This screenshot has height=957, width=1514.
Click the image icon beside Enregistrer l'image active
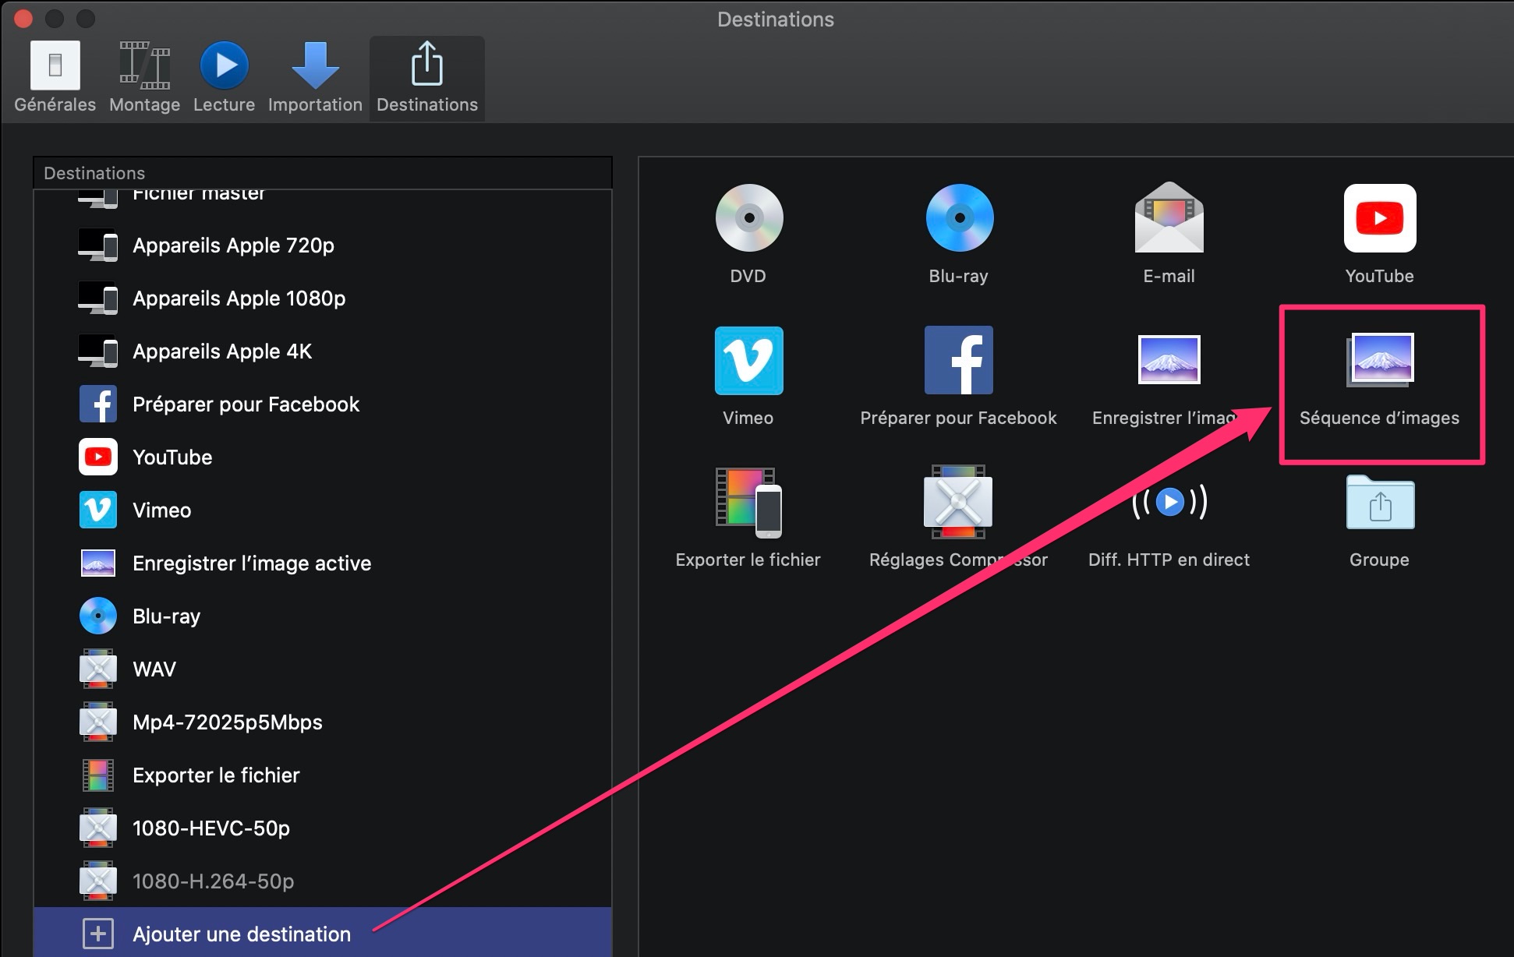tap(98, 563)
